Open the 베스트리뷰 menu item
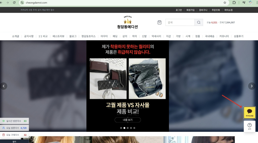 click(59, 36)
